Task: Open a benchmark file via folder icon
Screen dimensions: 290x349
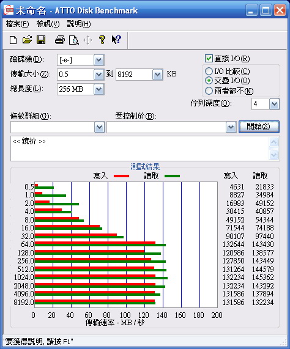Action: pyautogui.click(x=27, y=40)
